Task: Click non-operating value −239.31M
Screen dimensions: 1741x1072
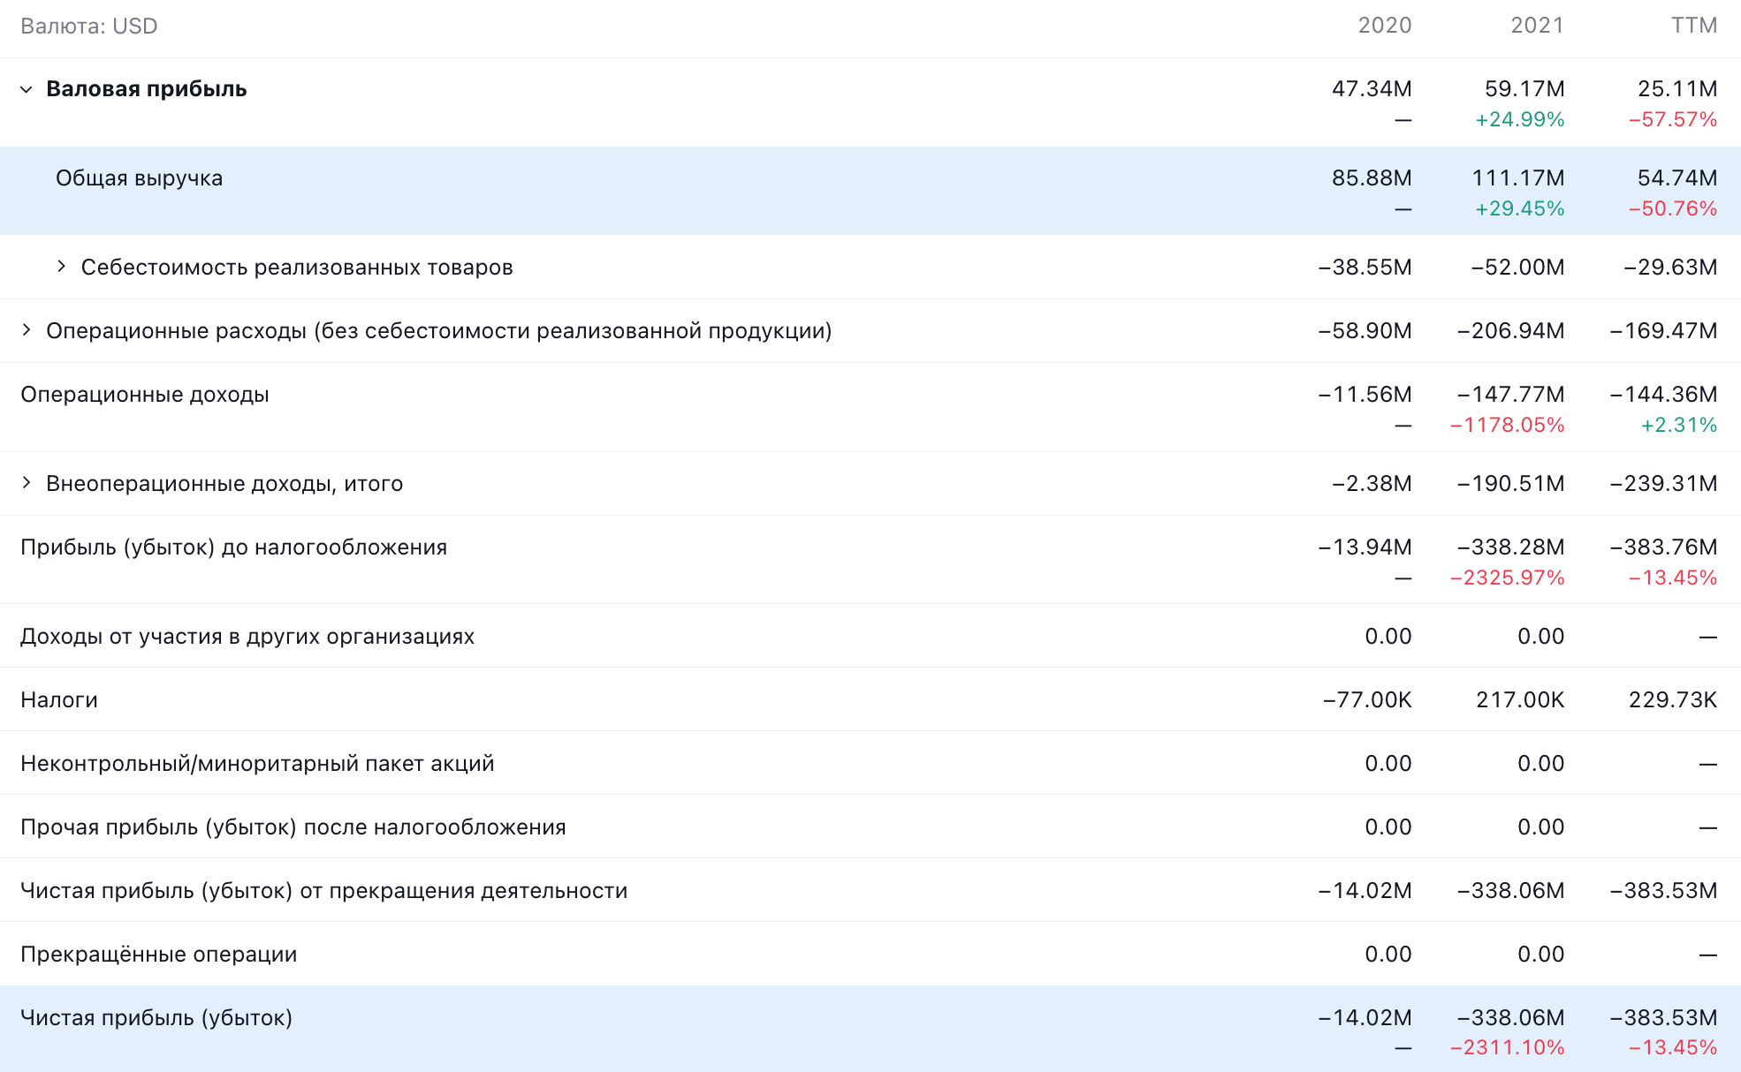Action: point(1664,484)
